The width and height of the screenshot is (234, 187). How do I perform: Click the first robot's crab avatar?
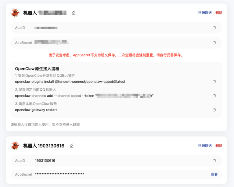(15, 13)
